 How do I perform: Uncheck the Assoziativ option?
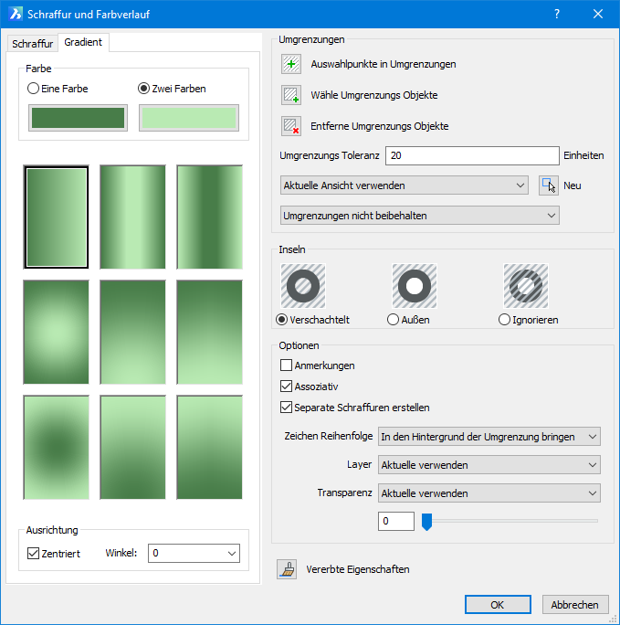[287, 387]
